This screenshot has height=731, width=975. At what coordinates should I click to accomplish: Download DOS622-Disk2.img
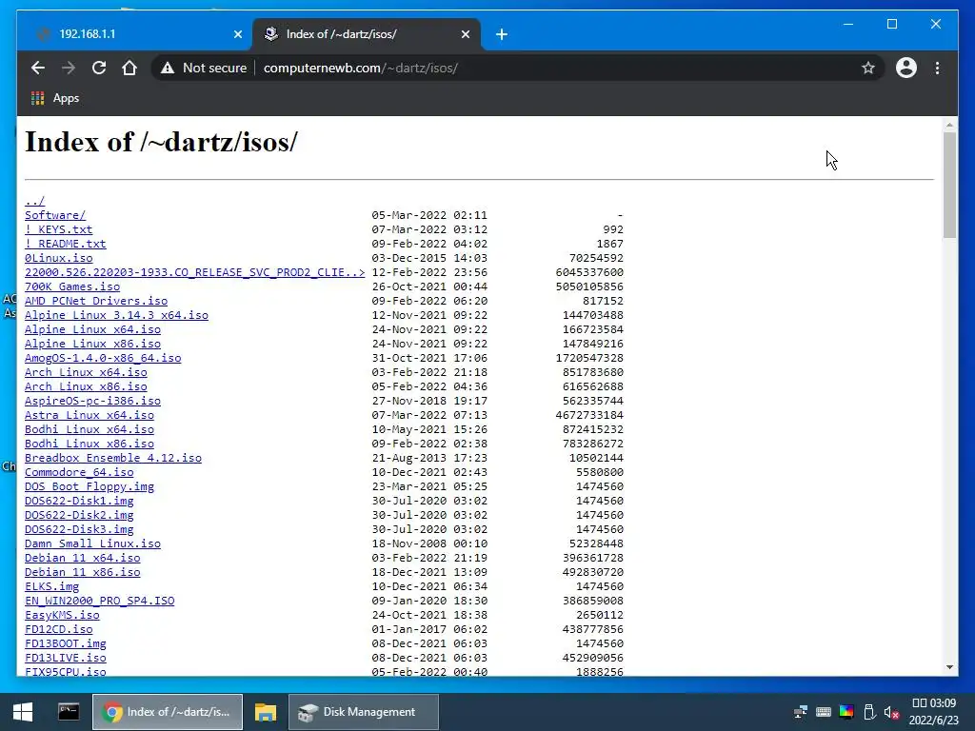pyautogui.click(x=79, y=515)
